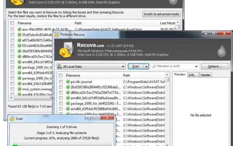Click Switch to advanced mode button
Image resolution: width=233 pixels, height=146 pixels.
pos(162,14)
